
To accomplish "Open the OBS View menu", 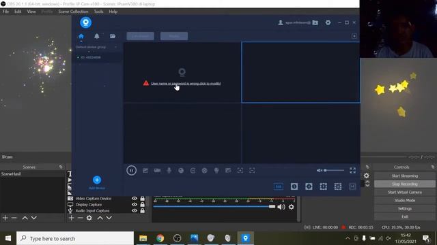I will point(31,12).
